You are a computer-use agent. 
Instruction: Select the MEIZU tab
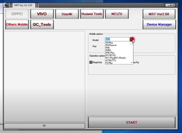(117, 14)
